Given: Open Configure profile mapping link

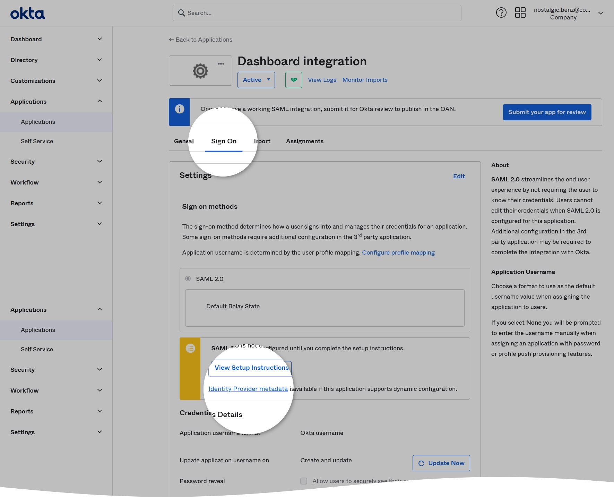Looking at the screenshot, I should [398, 252].
